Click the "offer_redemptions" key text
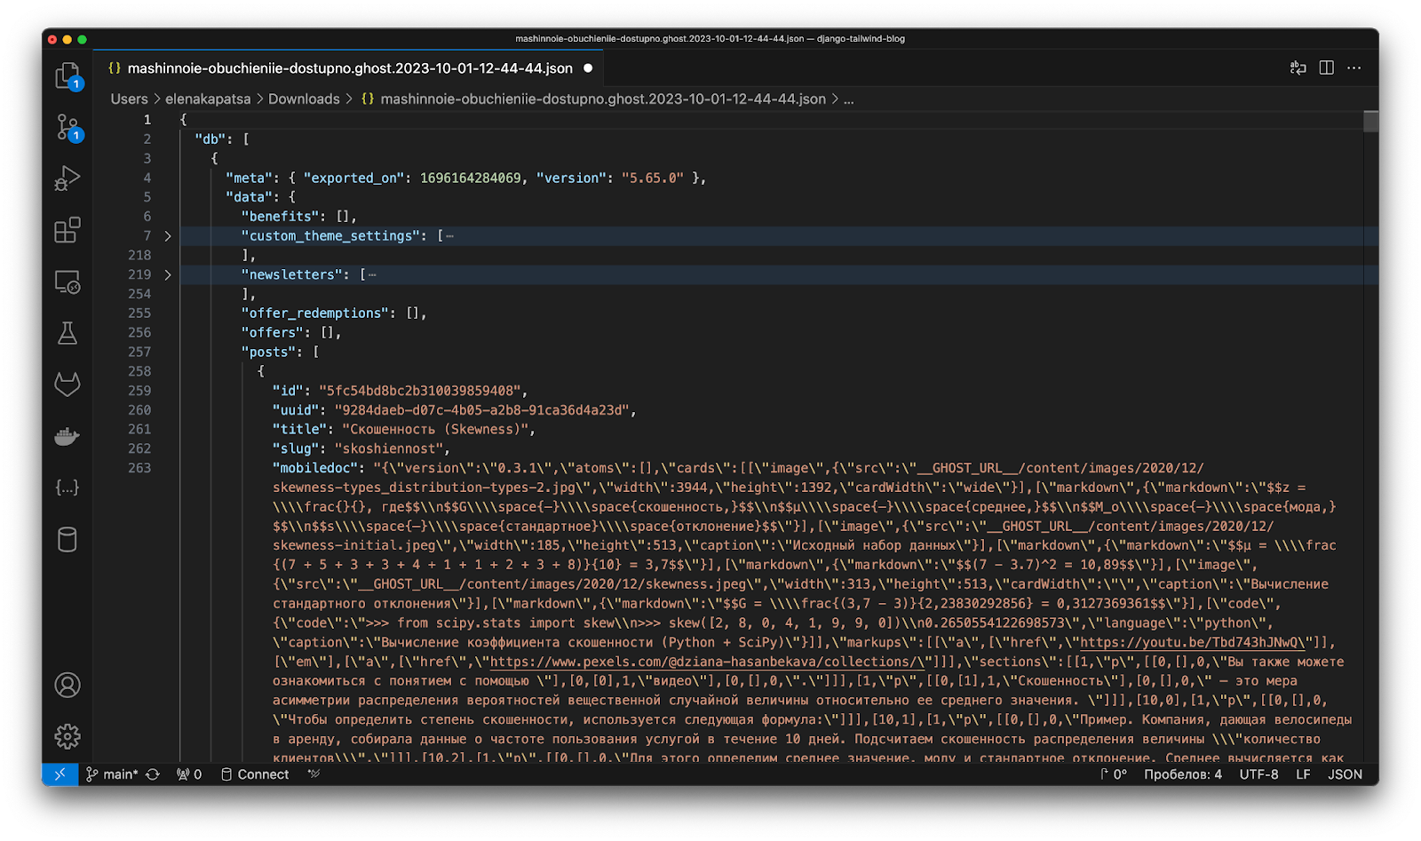The width and height of the screenshot is (1421, 841). [x=315, y=313]
